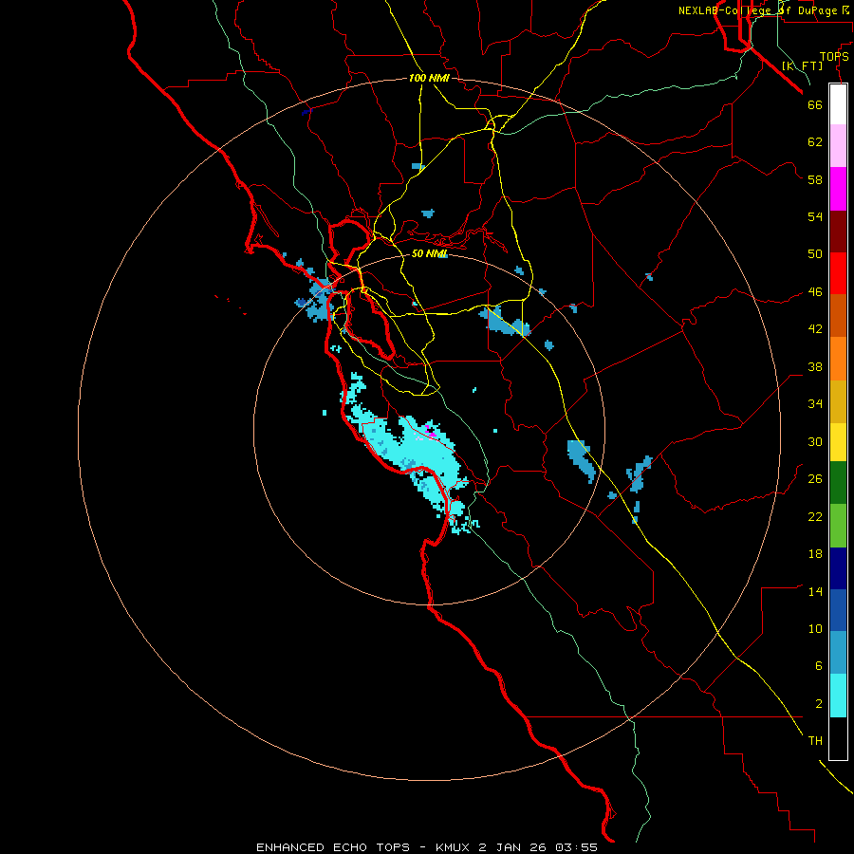Select the black TH band of legend
Viewport: 854px width, 854px height.
click(x=838, y=738)
